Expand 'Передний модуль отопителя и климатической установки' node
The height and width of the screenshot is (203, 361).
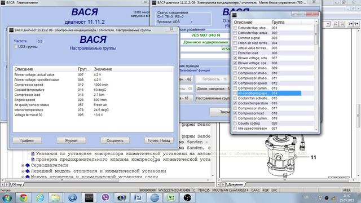[23, 171]
